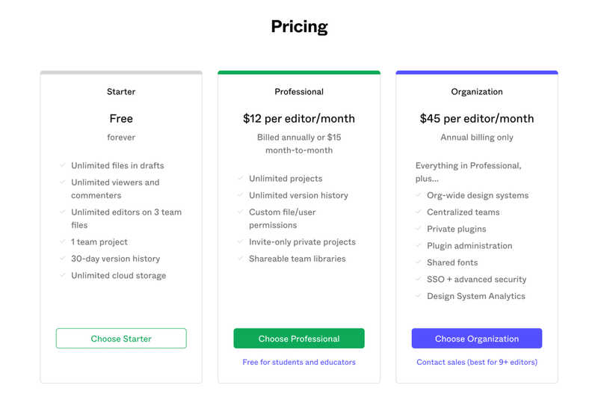Click the Pricing page title
This screenshot has height=406, width=598.
point(300,26)
